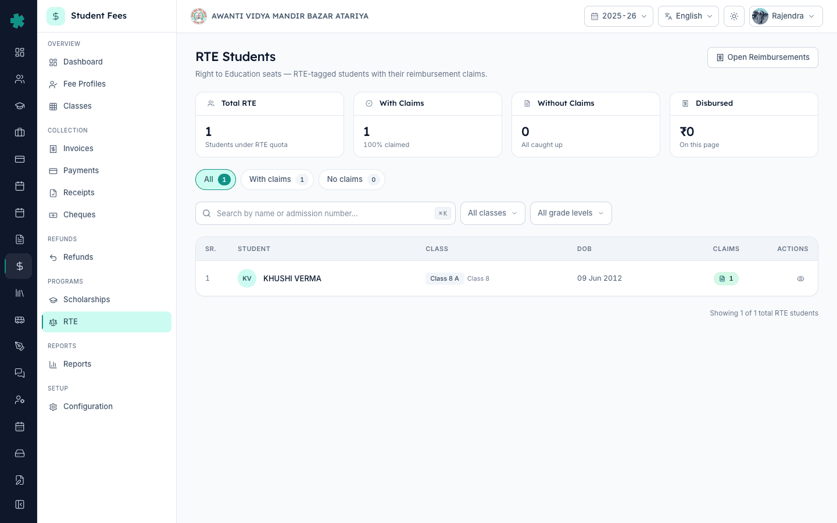Viewport: 837px width, 523px height.
Task: Open the user settings gear icon in left rail
Action: tap(20, 400)
